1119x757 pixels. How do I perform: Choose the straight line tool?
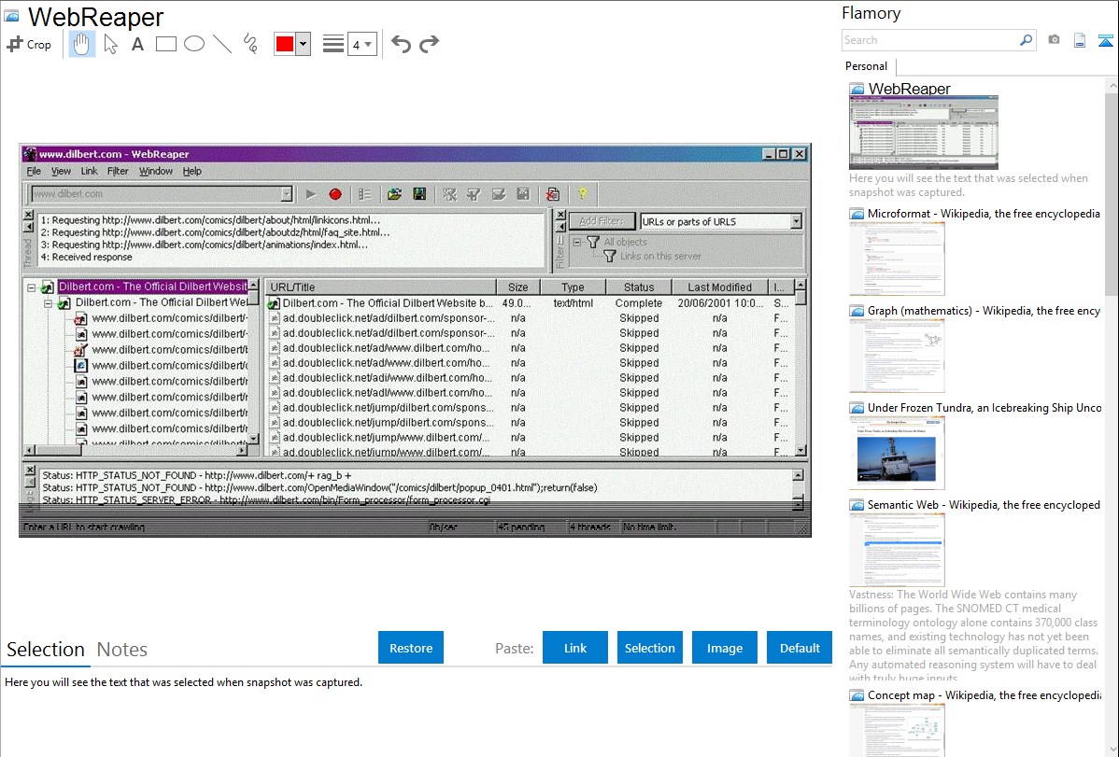tap(222, 44)
